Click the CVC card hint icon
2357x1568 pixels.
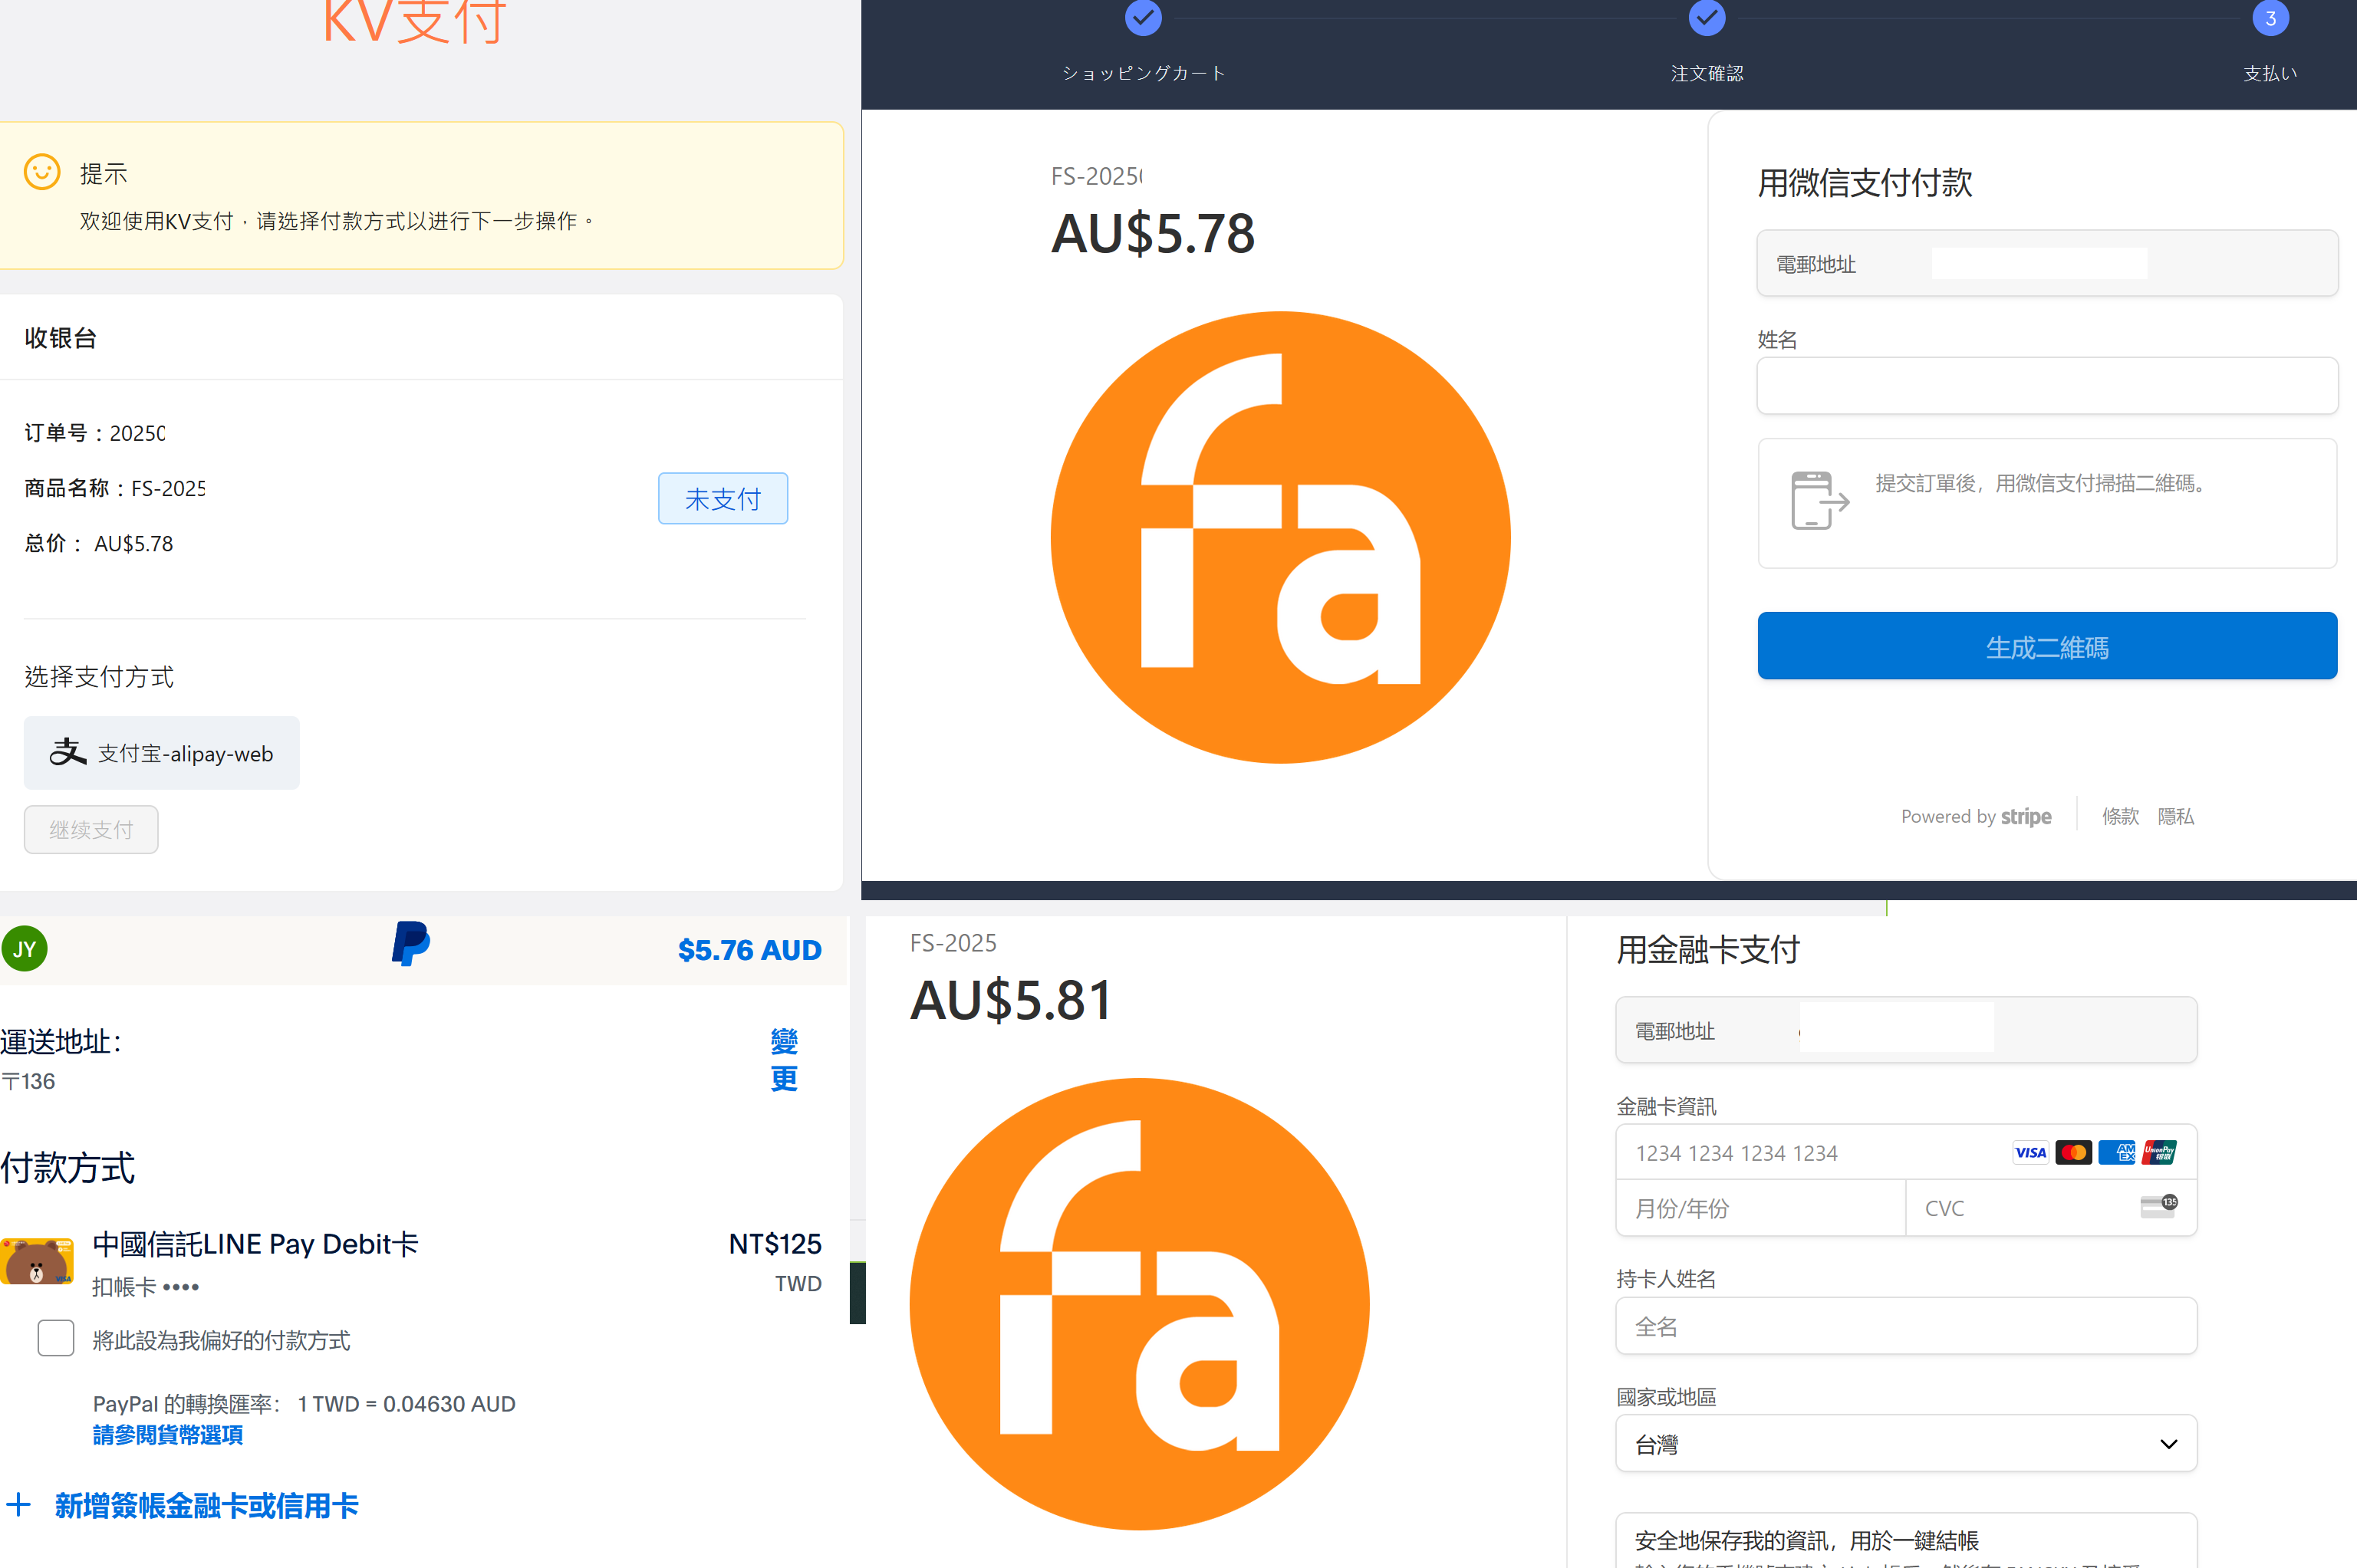(2159, 1206)
